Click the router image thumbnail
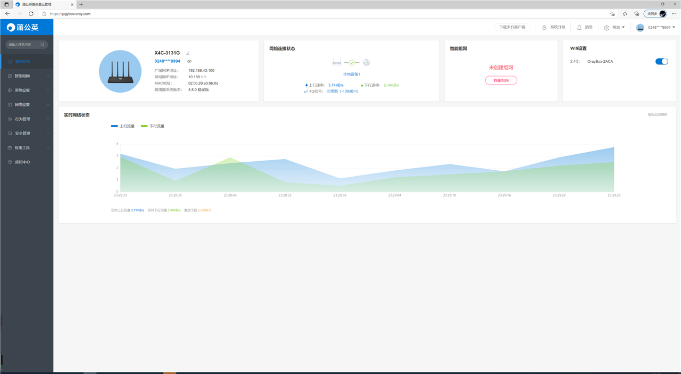The image size is (681, 374). [120, 71]
